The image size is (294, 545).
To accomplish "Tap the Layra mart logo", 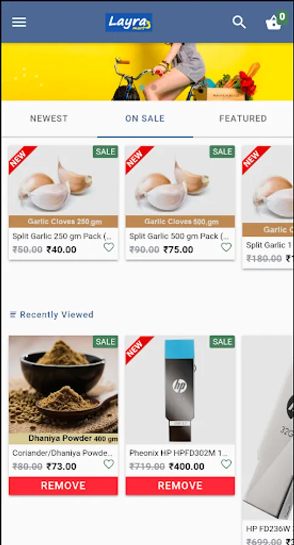I will 129,22.
